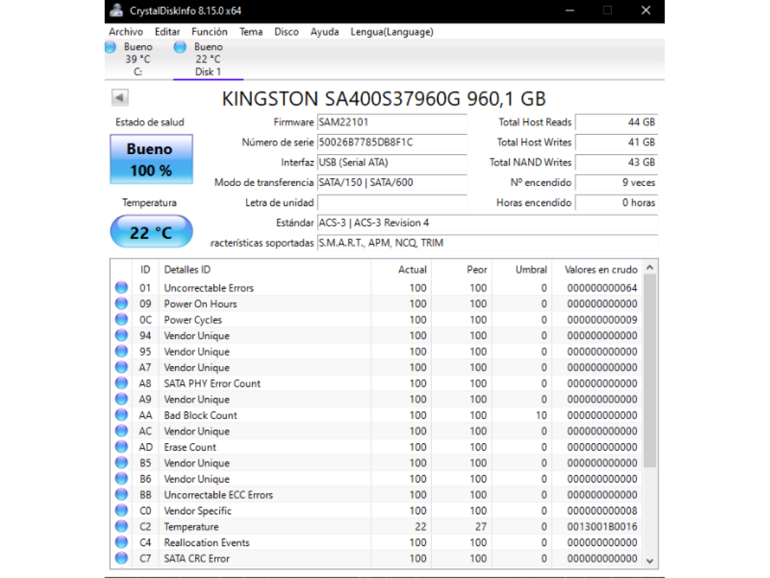Click the status orb for Uncorrectable Errors row

122,288
